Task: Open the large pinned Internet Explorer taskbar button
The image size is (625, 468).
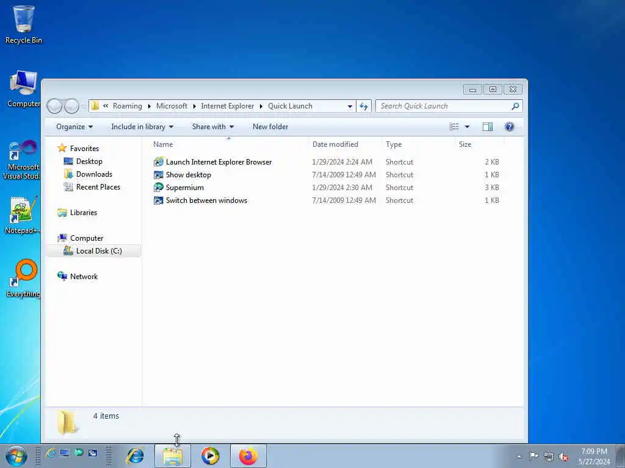Action: [x=135, y=456]
